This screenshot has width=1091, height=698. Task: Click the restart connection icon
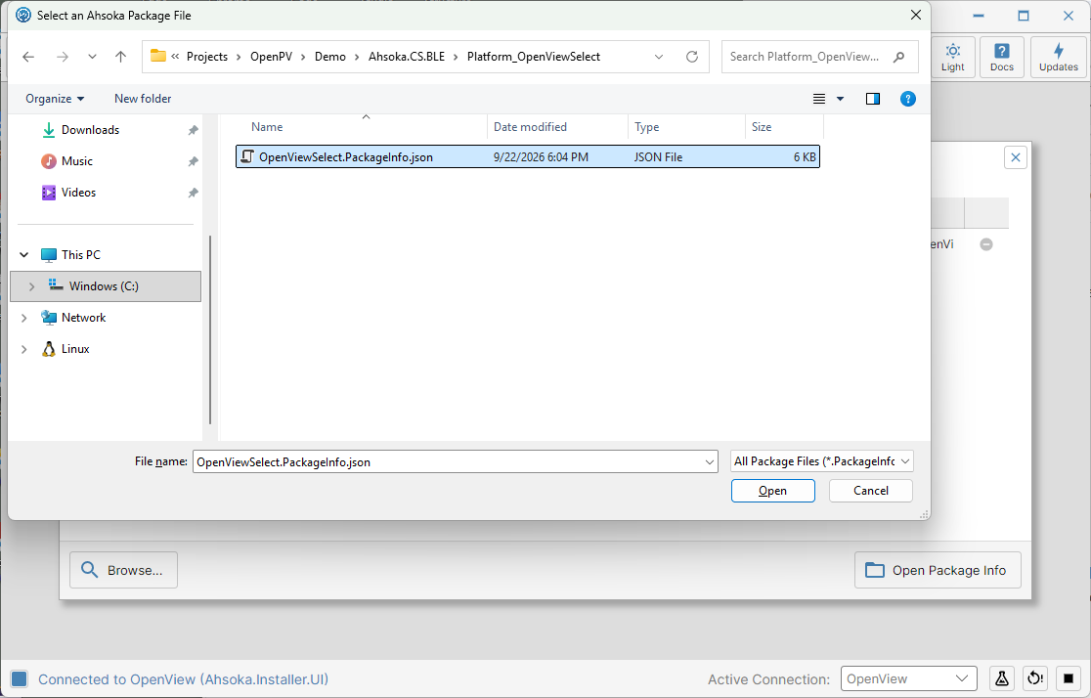tap(1034, 678)
